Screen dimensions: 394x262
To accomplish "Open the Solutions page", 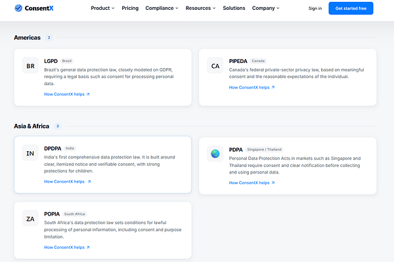I will point(234,9).
